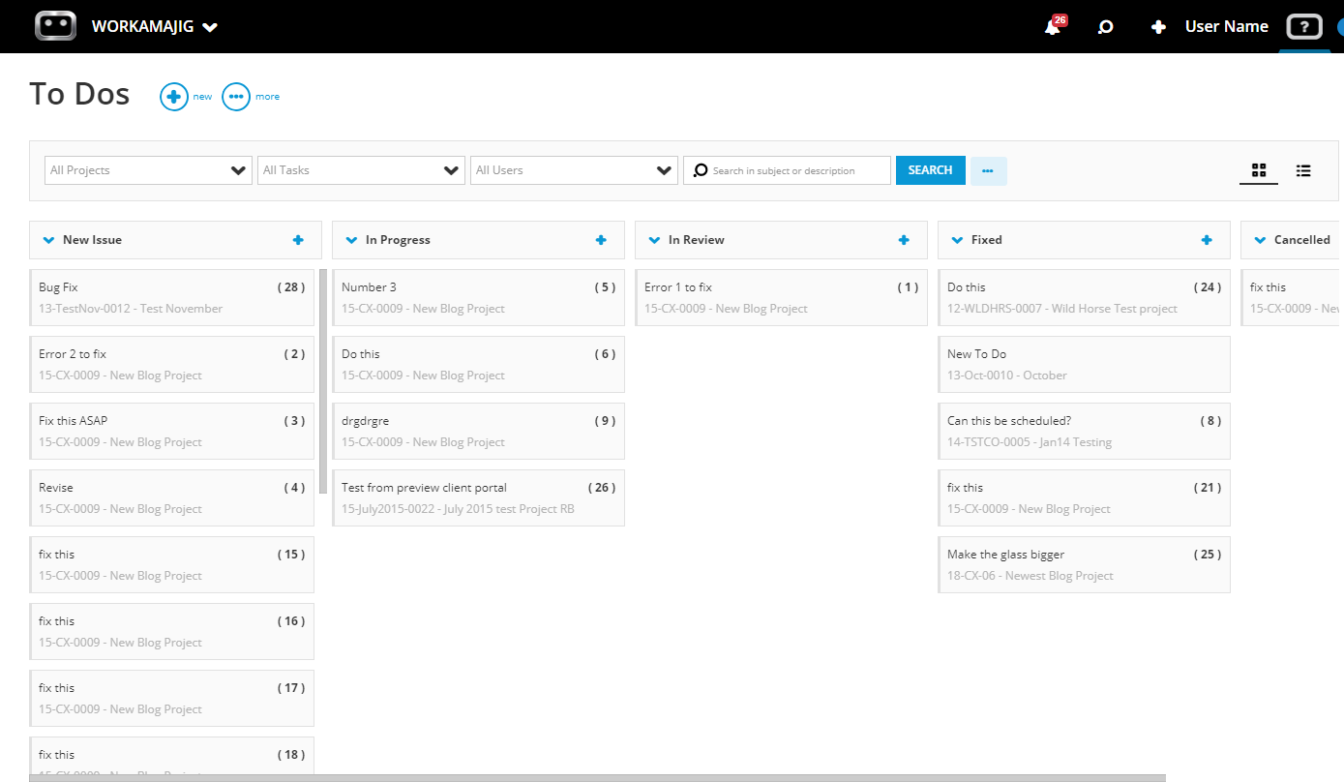Click the Workamajig robot logo icon
This screenshot has width=1344, height=782.
(x=55, y=26)
